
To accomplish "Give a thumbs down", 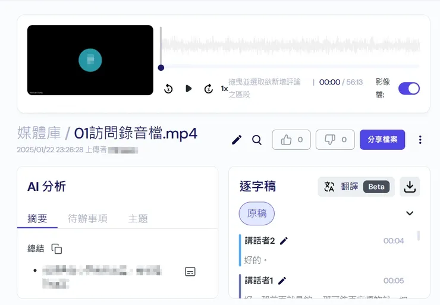I will click(x=335, y=140).
